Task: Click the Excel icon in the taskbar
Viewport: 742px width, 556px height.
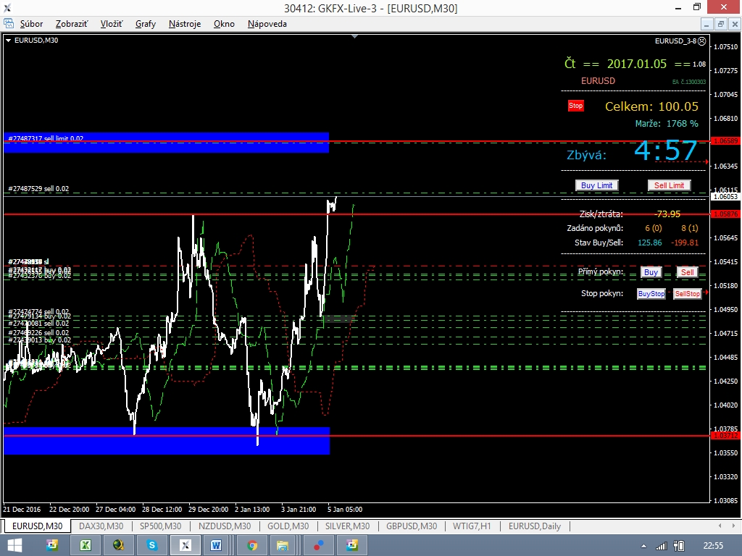Action: tap(85, 544)
